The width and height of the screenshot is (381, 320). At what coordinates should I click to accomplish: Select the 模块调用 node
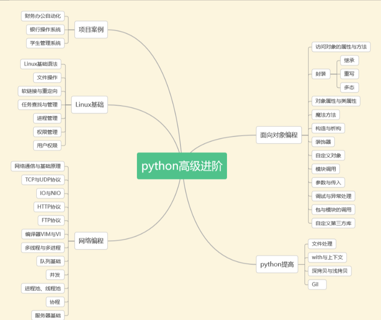[326, 169]
